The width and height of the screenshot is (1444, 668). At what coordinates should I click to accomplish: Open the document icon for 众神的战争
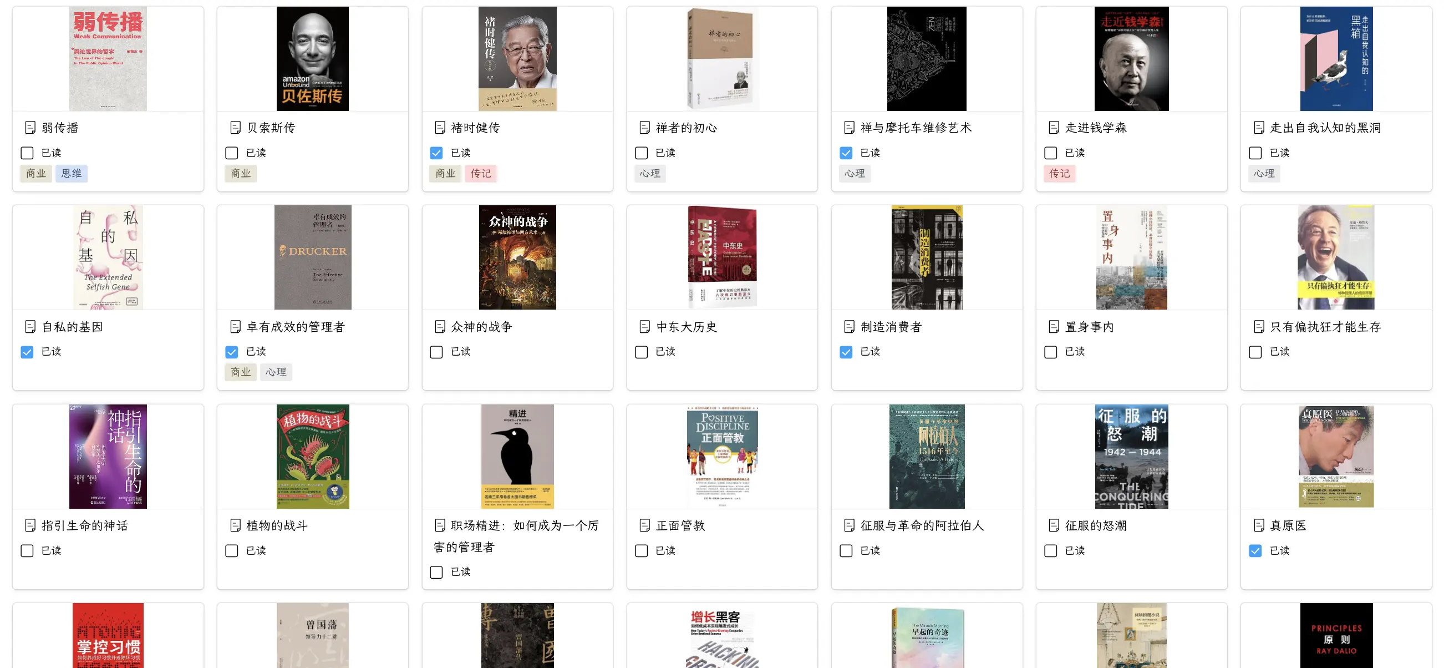(440, 326)
